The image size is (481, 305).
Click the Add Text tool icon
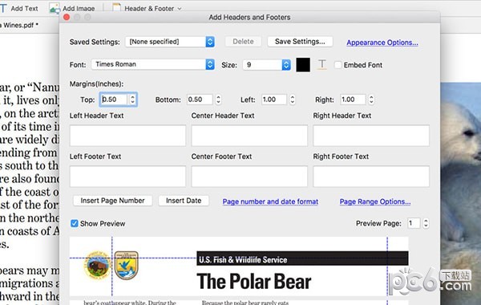[2, 8]
